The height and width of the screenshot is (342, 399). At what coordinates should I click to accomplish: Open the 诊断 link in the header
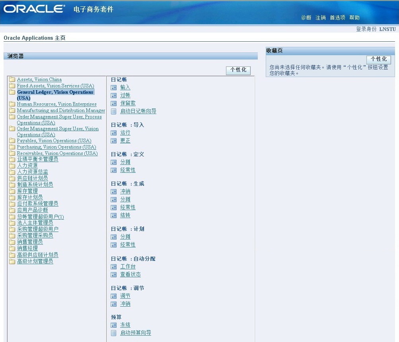[x=306, y=17]
